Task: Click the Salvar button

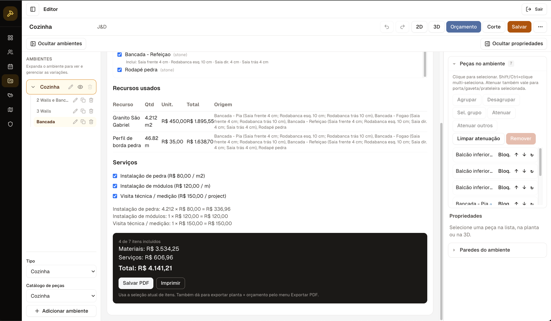Action: tap(519, 27)
